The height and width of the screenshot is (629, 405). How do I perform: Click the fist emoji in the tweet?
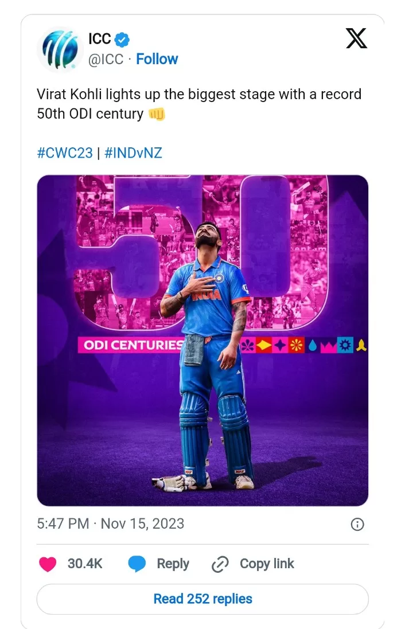[x=157, y=114]
